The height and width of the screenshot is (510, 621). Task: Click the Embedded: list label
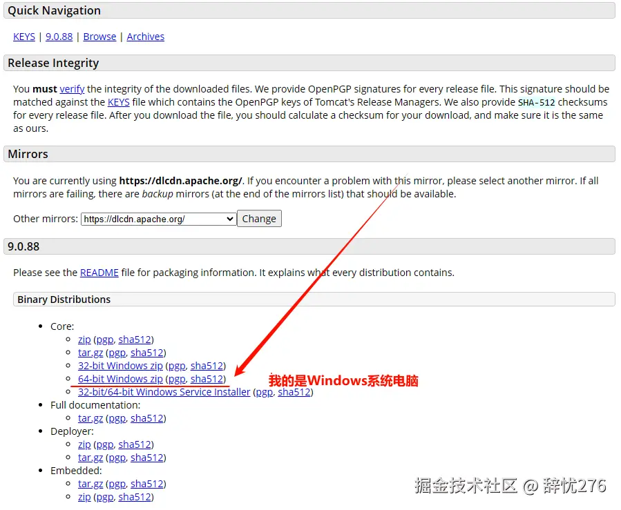coord(76,471)
